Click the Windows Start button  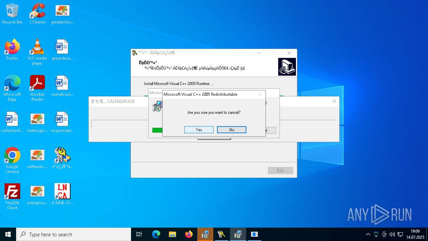8,234
